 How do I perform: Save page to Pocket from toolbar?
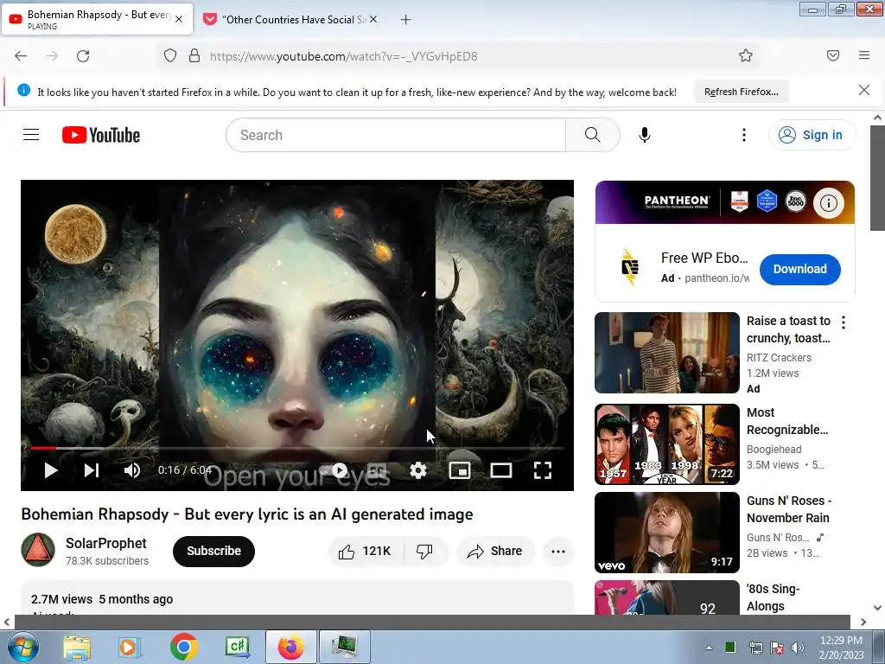[x=832, y=55]
